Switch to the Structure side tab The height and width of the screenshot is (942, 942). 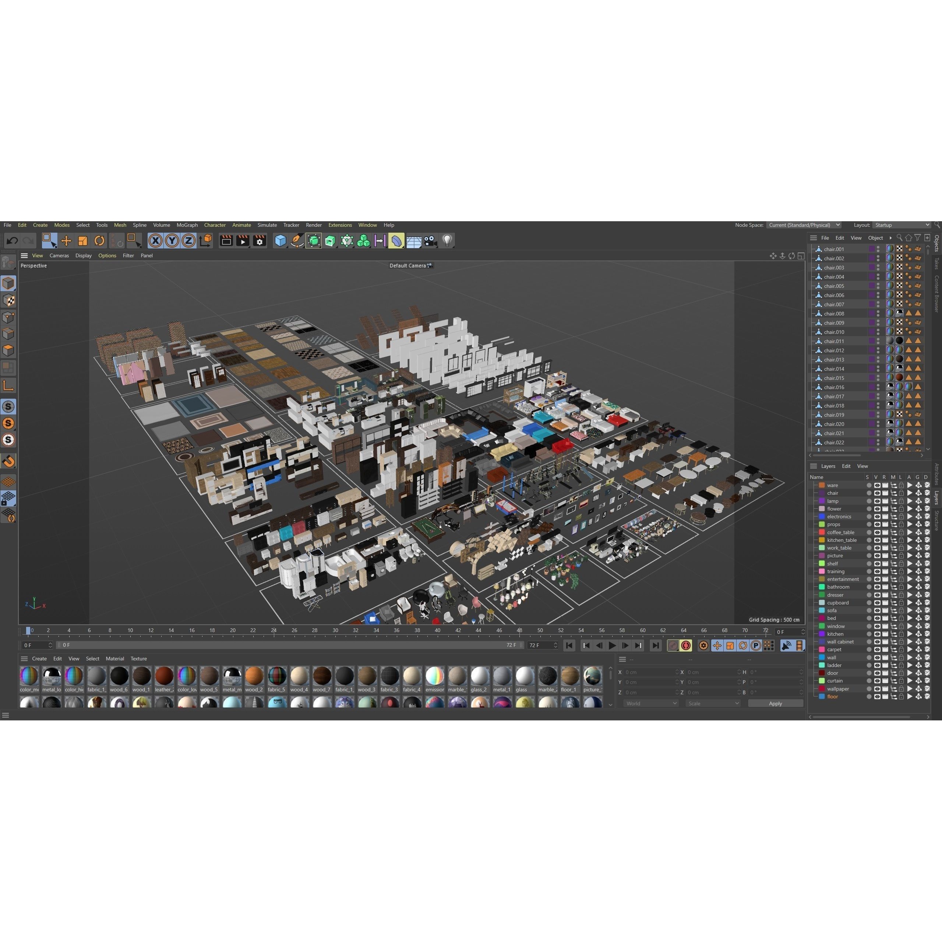point(936,521)
